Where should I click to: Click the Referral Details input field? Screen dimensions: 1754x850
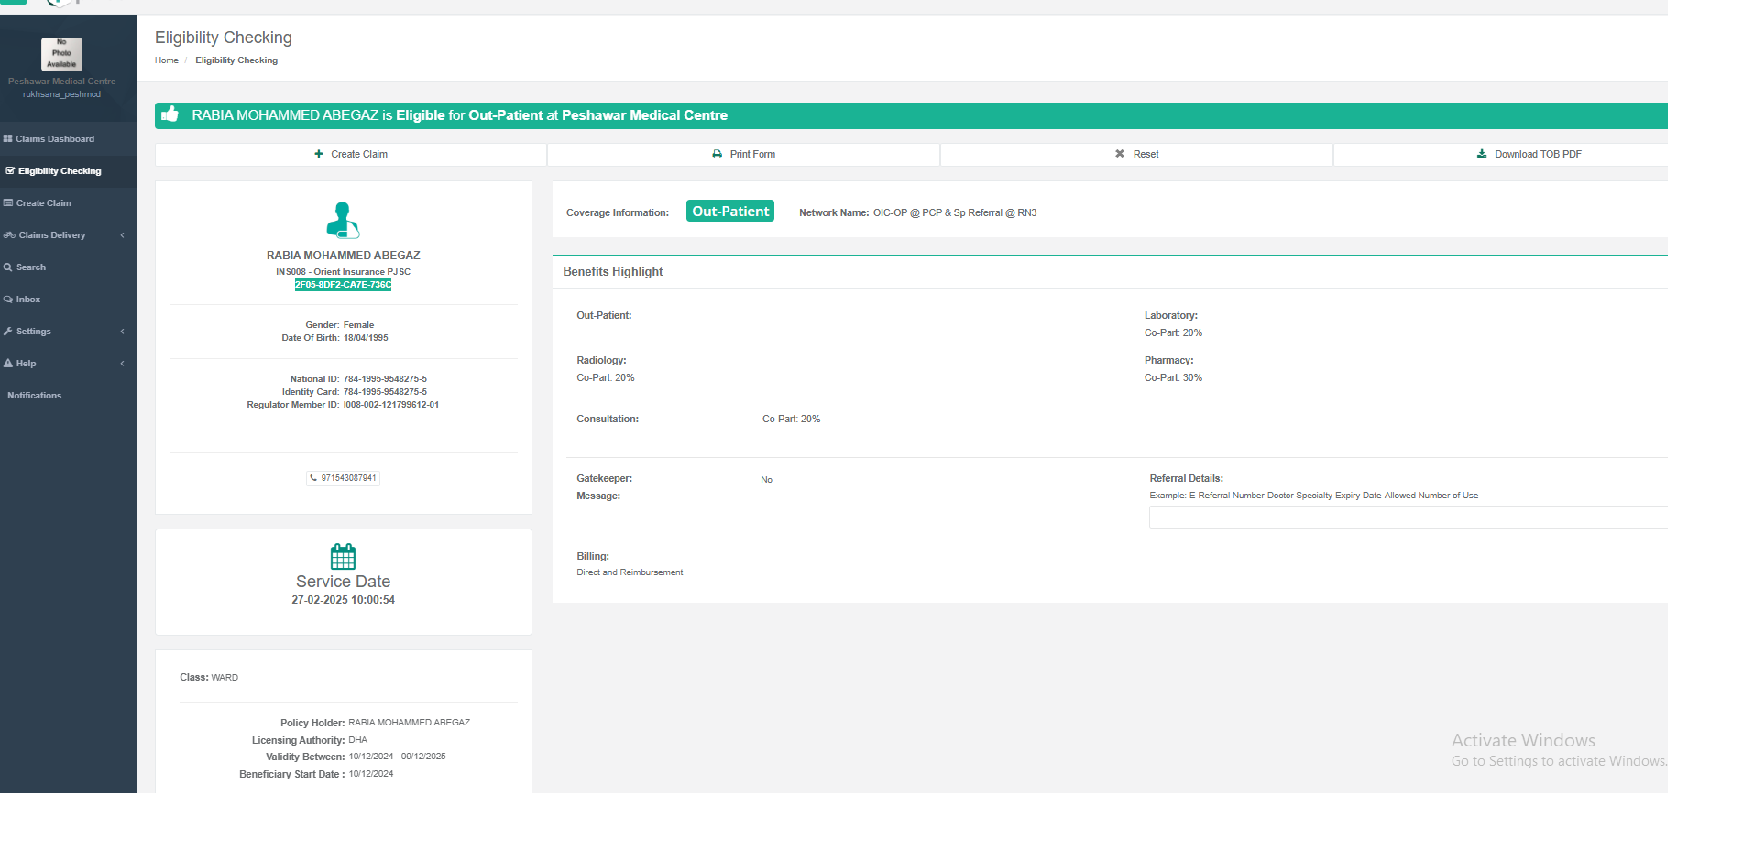point(1407,518)
